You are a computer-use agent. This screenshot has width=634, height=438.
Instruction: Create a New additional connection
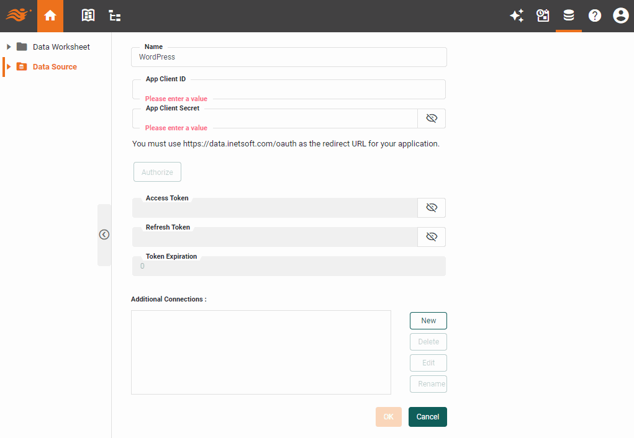[x=428, y=320]
